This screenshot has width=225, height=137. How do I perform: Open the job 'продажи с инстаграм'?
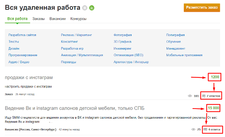tap(29, 77)
